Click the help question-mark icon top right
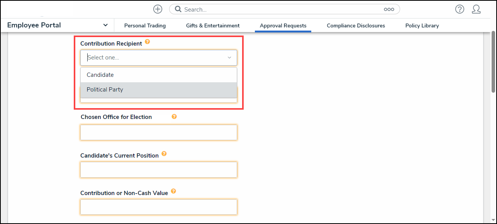 [460, 9]
